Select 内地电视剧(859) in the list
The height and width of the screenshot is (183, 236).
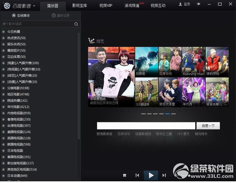tap(19, 113)
